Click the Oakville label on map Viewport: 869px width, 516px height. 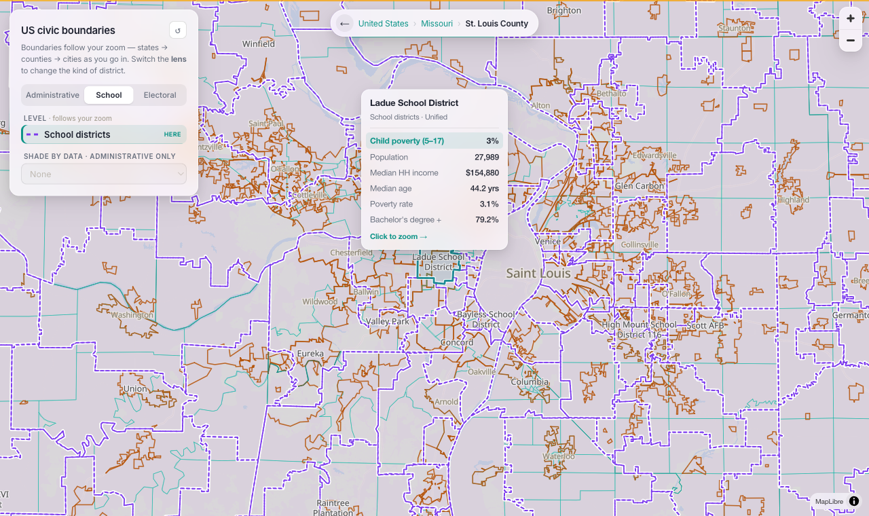(x=481, y=371)
